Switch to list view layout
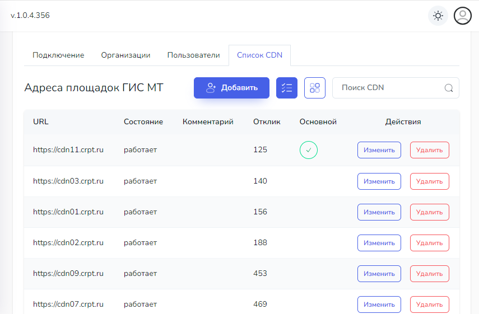Viewport: 479px width, 314px height. click(x=286, y=88)
